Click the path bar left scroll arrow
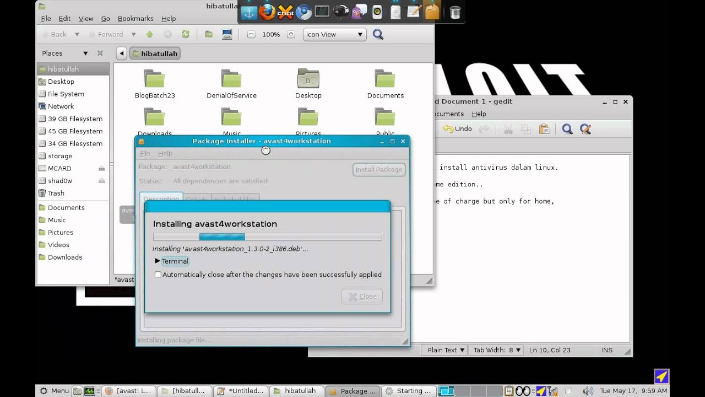Image resolution: width=705 pixels, height=397 pixels. coord(121,53)
